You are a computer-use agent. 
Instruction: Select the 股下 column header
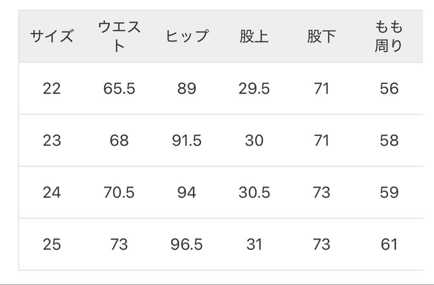pos(321,37)
